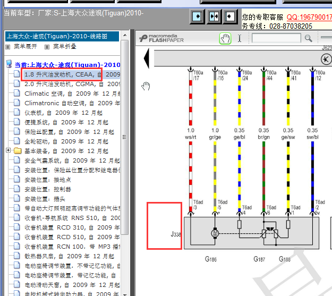Click into the FlashPaper search field

click(x=276, y=38)
